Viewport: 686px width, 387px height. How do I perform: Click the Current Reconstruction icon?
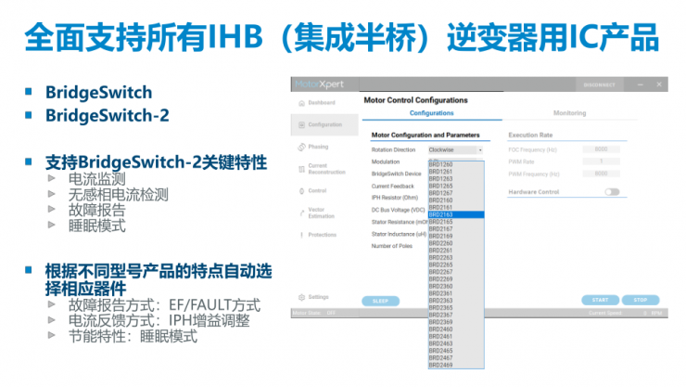point(300,169)
